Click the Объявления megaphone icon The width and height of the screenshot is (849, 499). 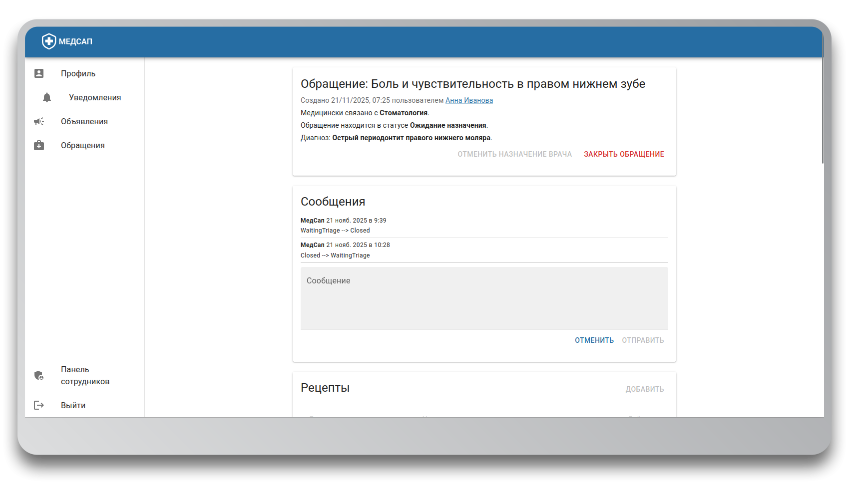tap(39, 121)
